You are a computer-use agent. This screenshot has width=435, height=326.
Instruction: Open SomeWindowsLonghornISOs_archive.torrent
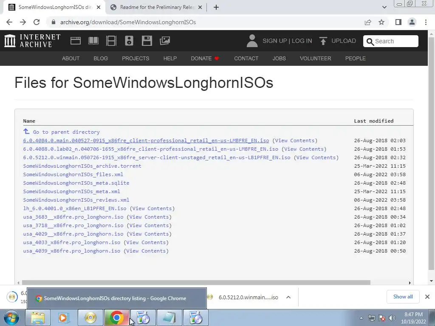[82, 166]
